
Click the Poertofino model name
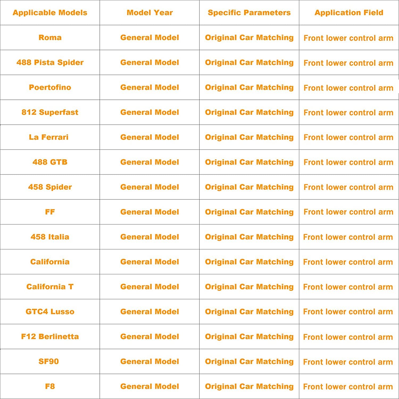50,87
